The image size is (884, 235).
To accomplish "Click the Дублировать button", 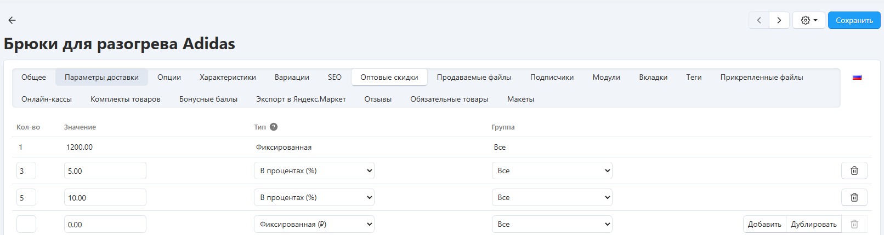I will tap(814, 224).
